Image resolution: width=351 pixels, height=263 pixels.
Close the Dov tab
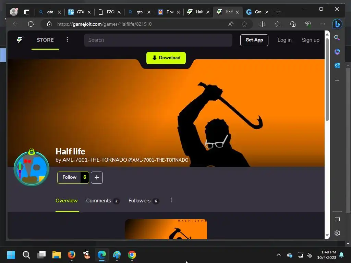[178, 12]
